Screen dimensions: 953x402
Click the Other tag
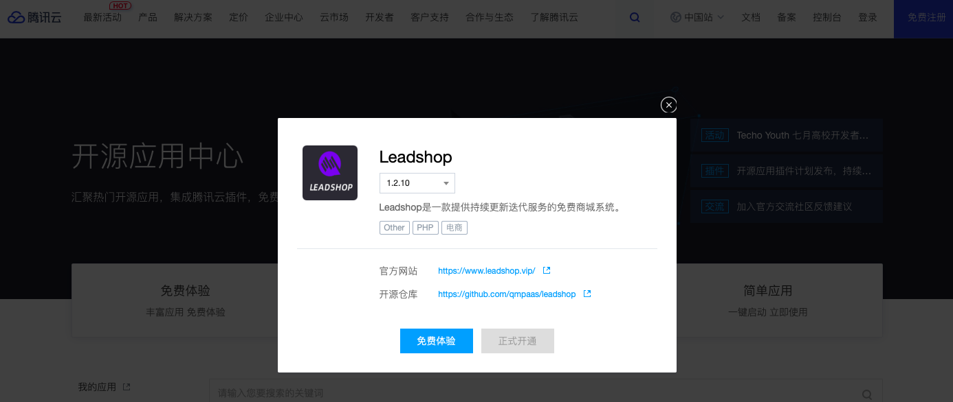(394, 228)
